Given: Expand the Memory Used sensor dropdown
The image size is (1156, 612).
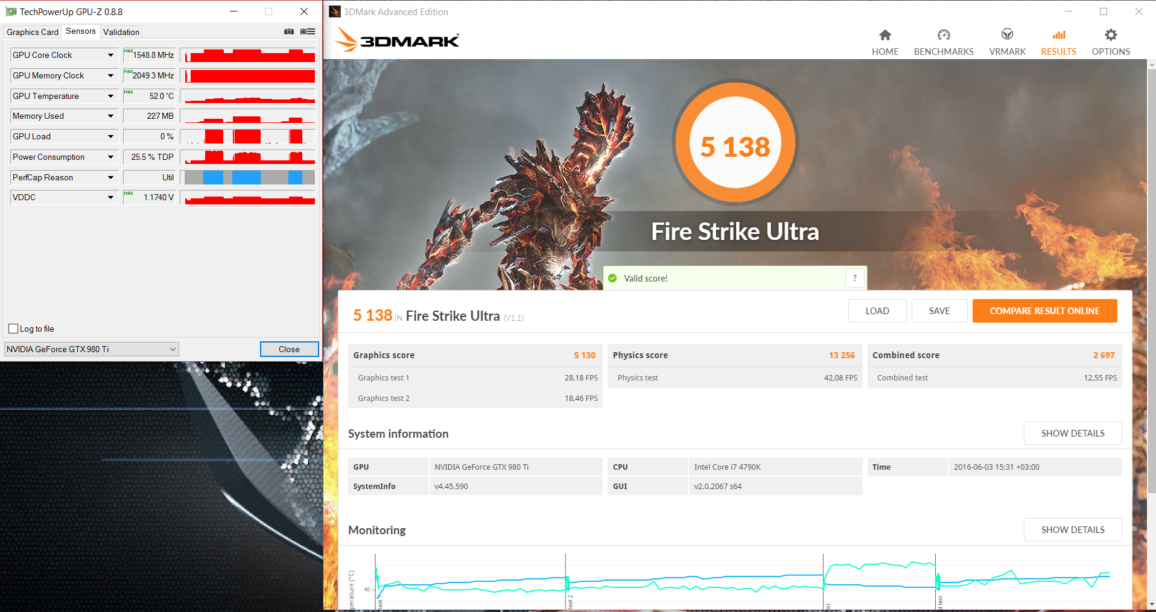Looking at the screenshot, I should click(110, 116).
